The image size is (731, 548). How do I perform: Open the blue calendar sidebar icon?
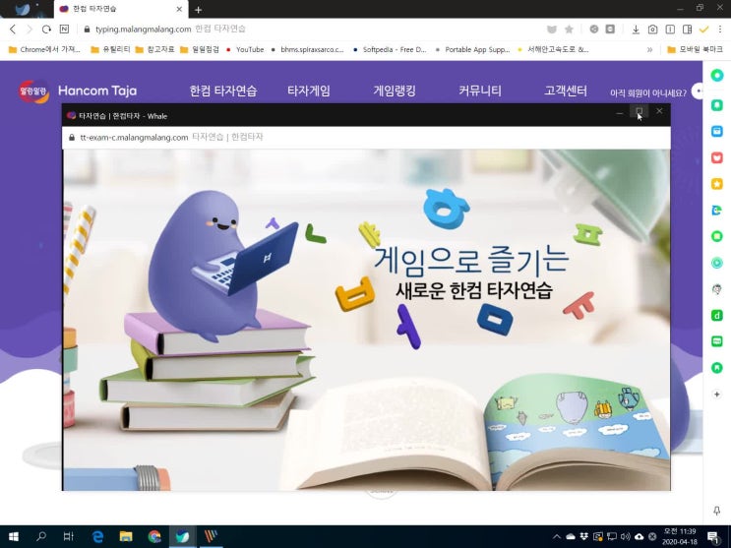717,131
